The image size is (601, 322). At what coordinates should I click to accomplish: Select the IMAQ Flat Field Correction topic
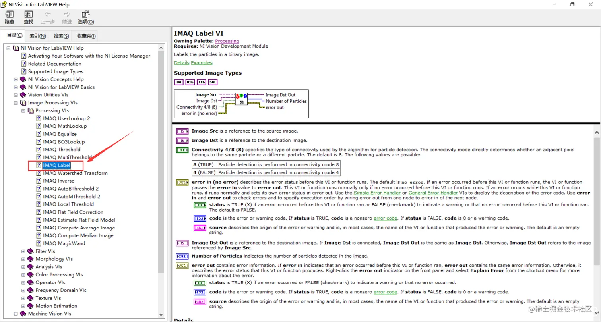click(73, 212)
